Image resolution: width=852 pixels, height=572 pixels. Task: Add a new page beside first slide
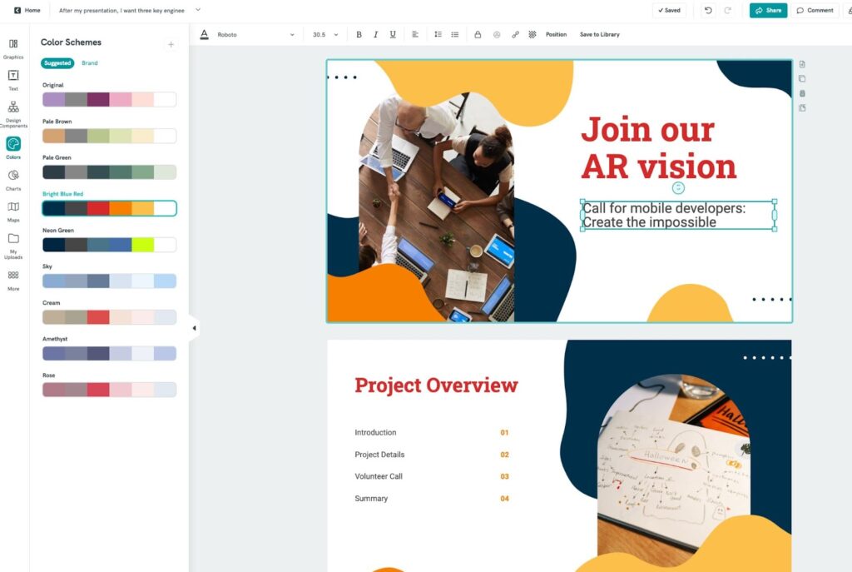[x=802, y=64]
